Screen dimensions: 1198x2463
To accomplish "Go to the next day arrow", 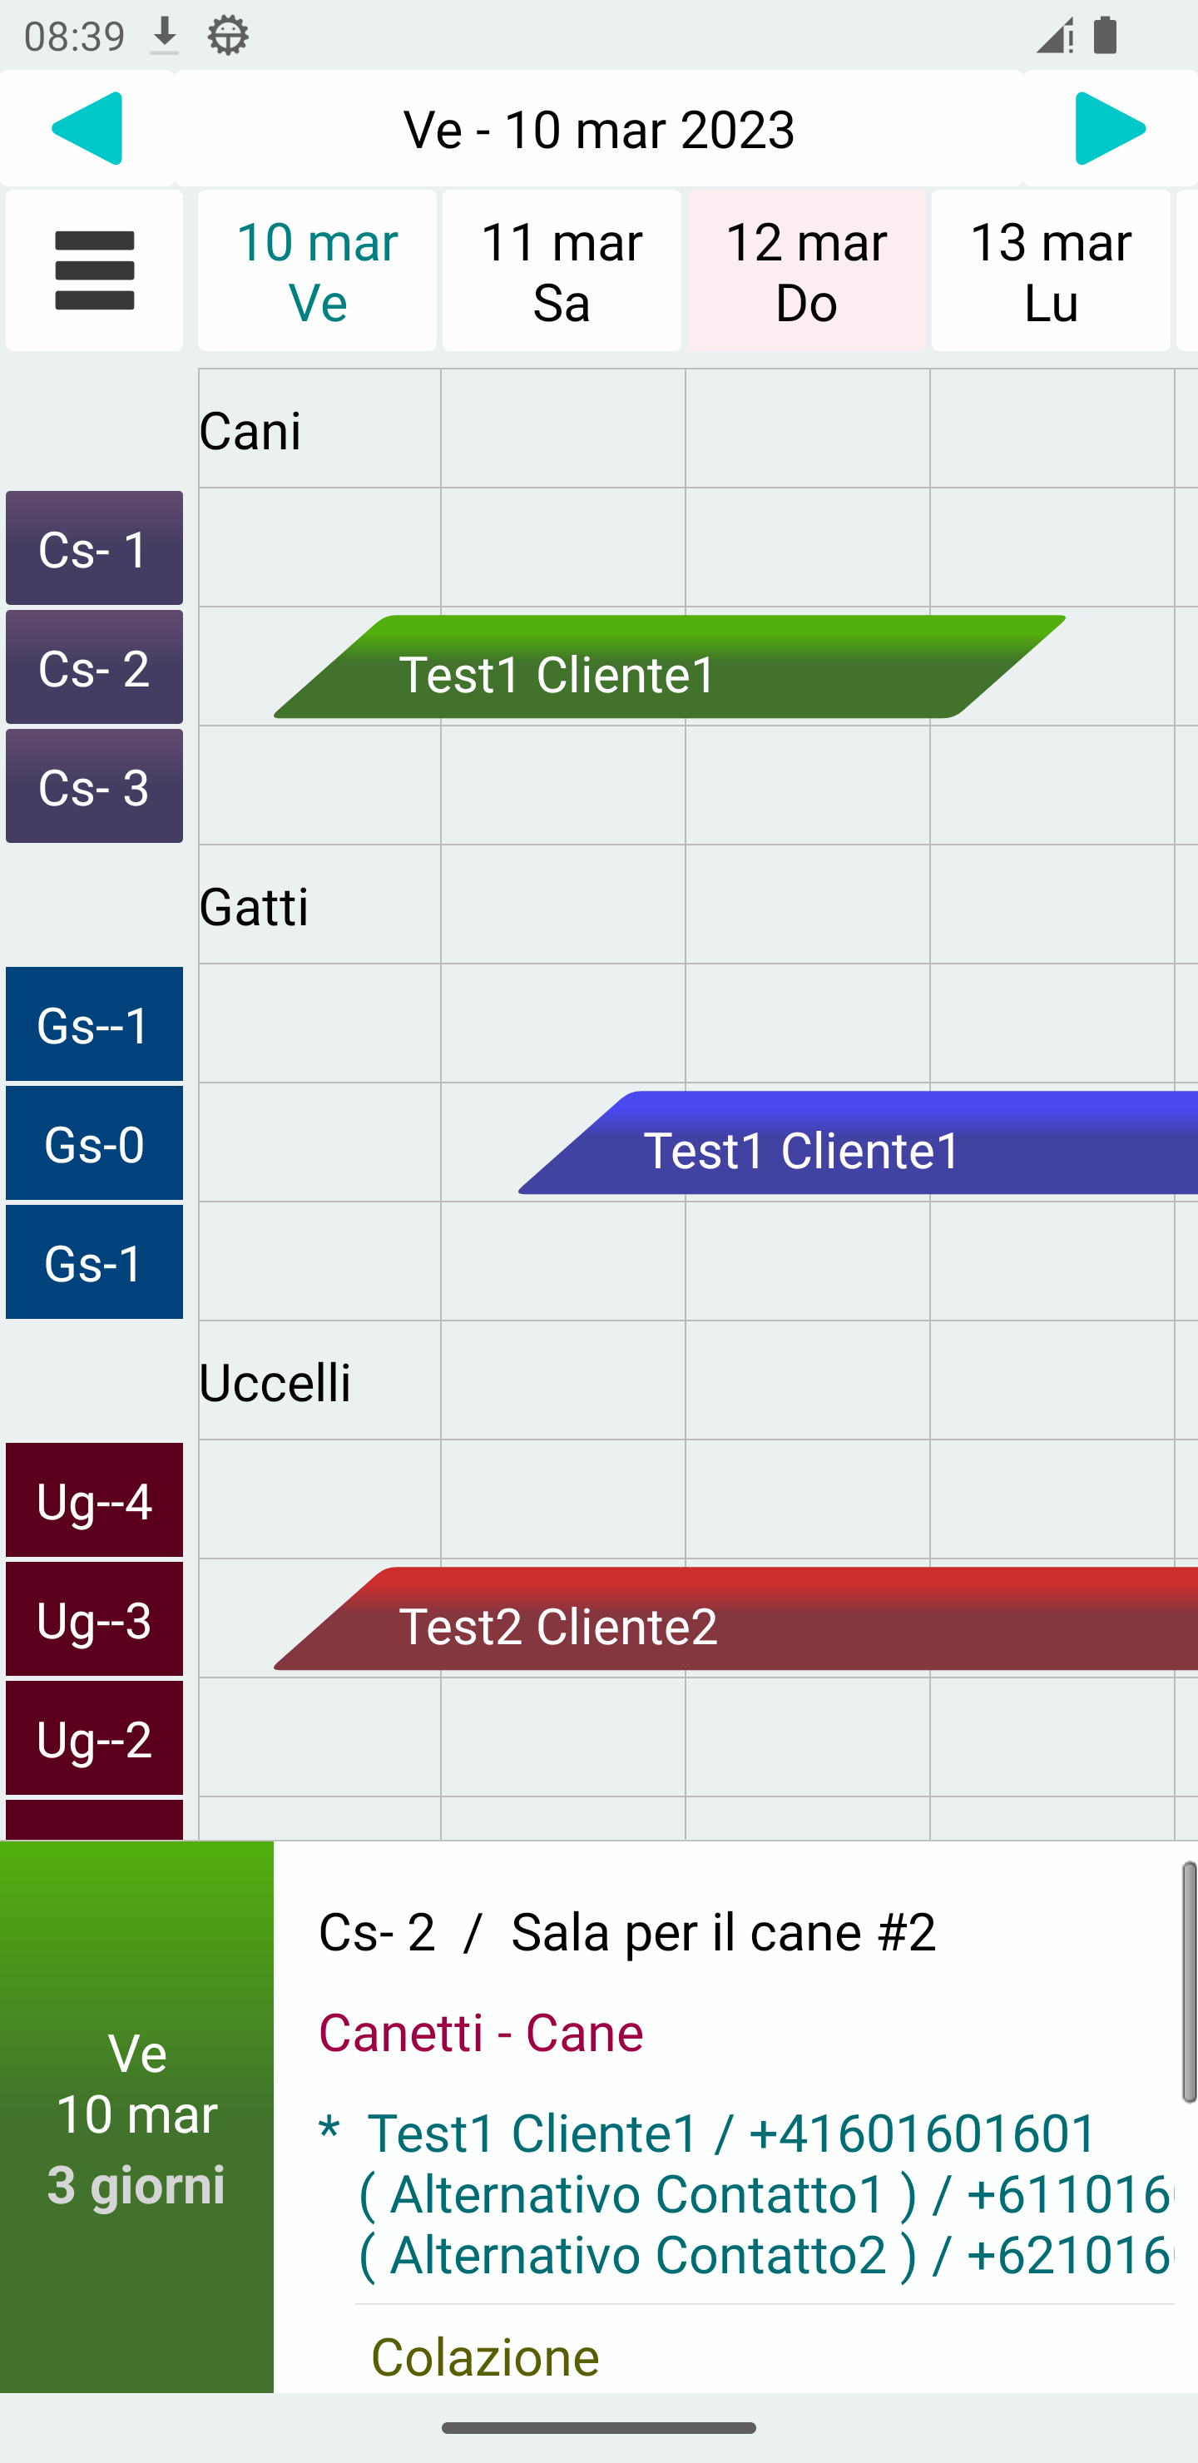I will [x=1109, y=128].
